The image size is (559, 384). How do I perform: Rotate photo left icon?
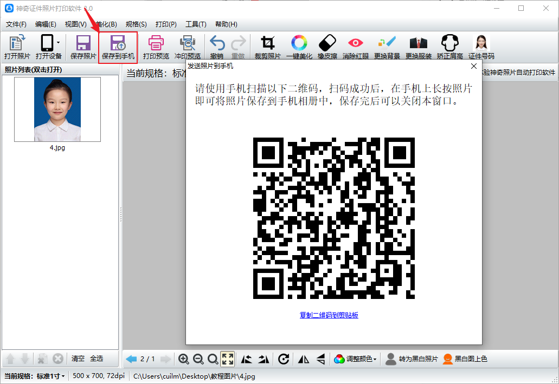tap(246, 359)
